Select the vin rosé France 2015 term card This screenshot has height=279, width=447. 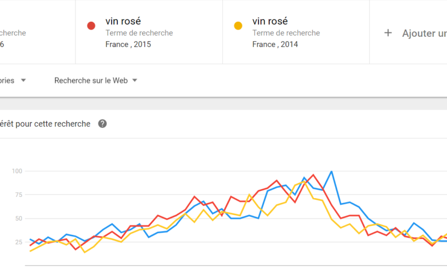click(149, 32)
